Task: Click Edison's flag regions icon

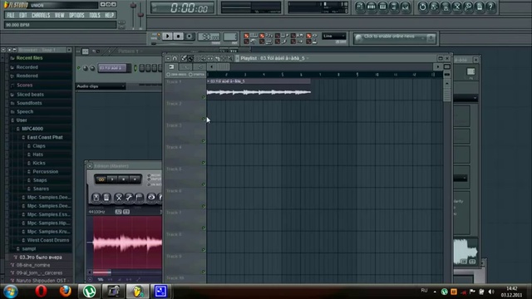Action: click(139, 198)
